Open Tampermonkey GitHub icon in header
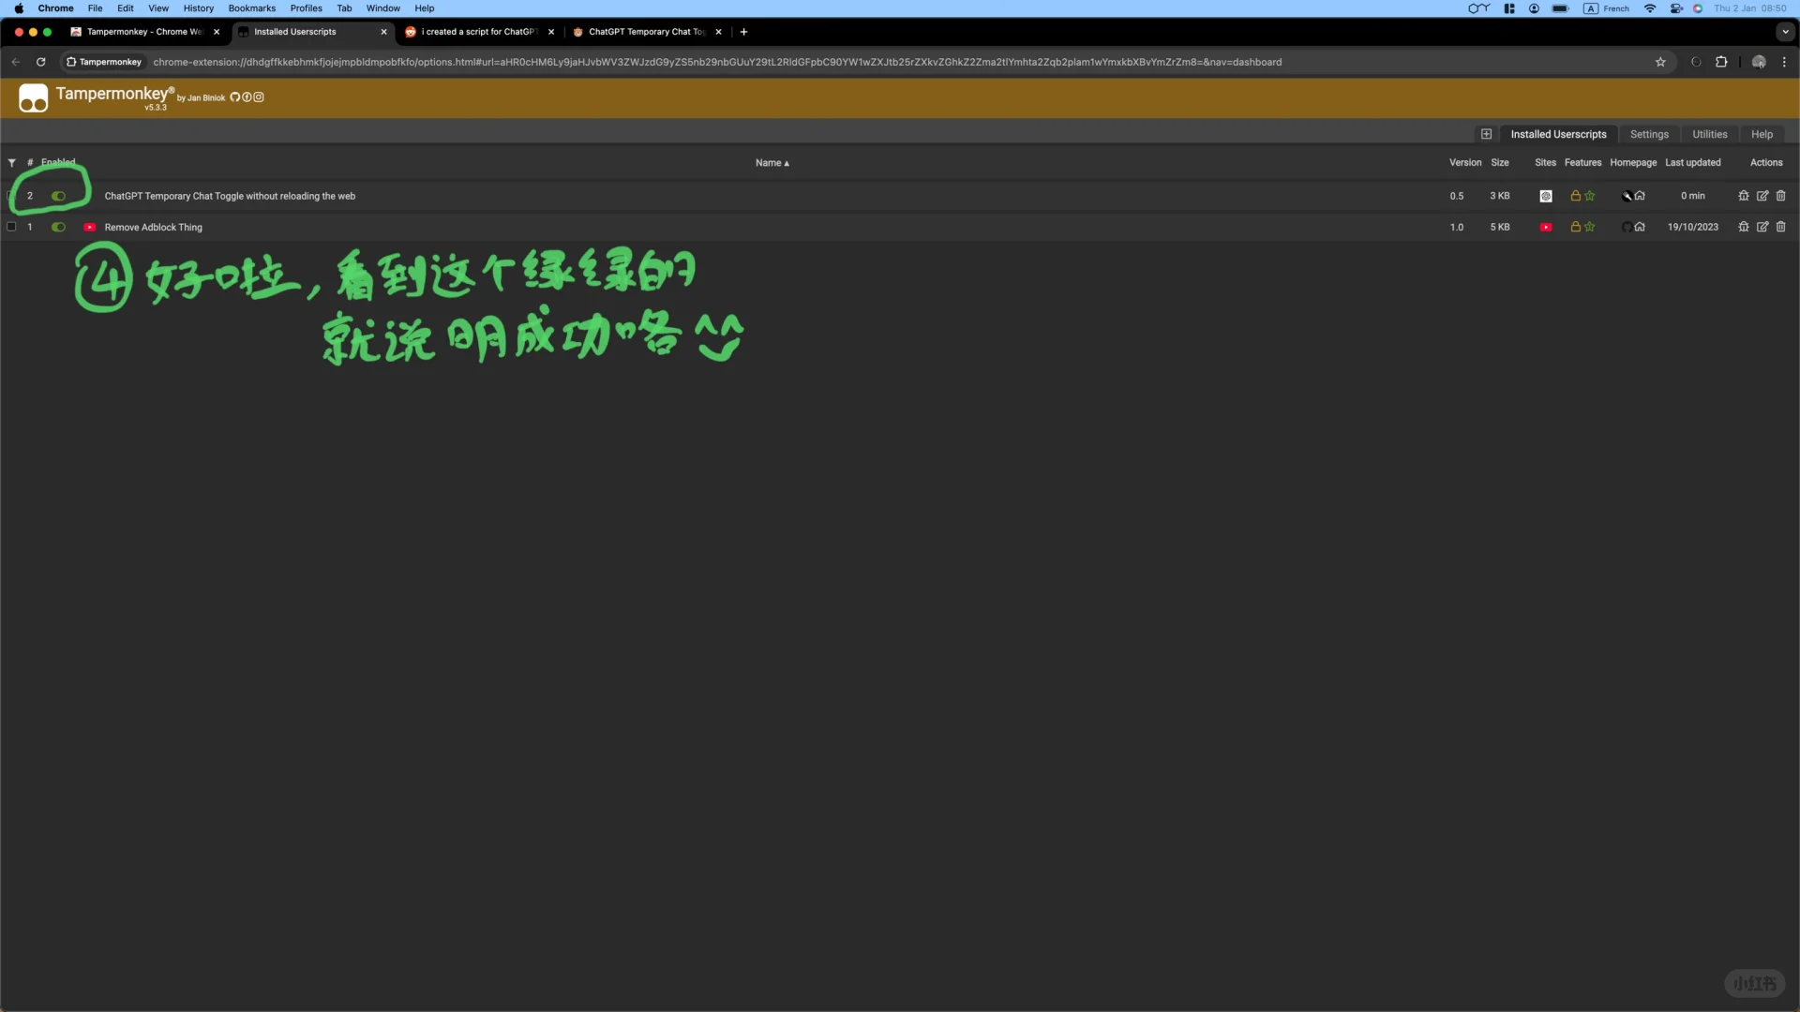Image resolution: width=1800 pixels, height=1012 pixels. pos(235,97)
